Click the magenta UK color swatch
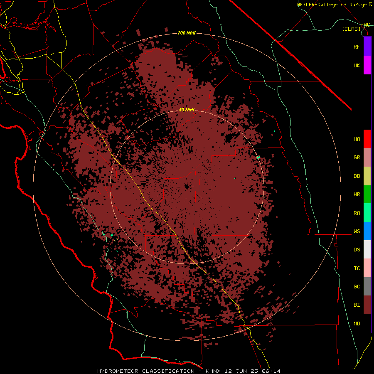Image resolution: width=374 pixels, height=374 pixels. pos(367,65)
